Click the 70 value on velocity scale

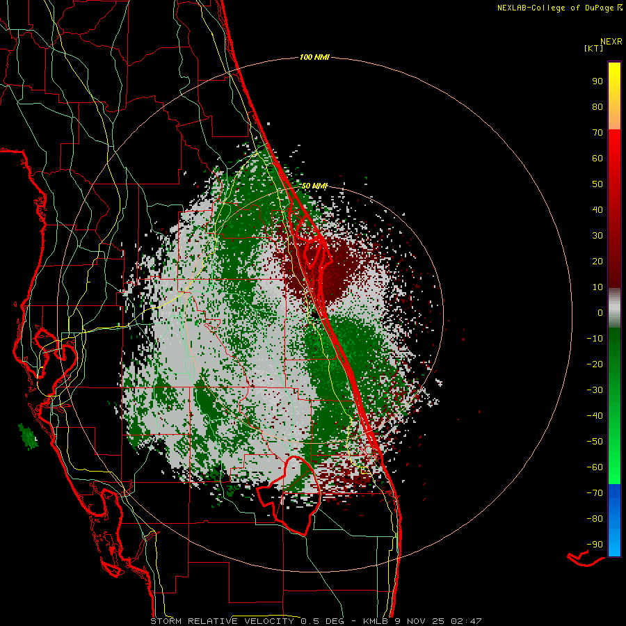[x=597, y=133]
